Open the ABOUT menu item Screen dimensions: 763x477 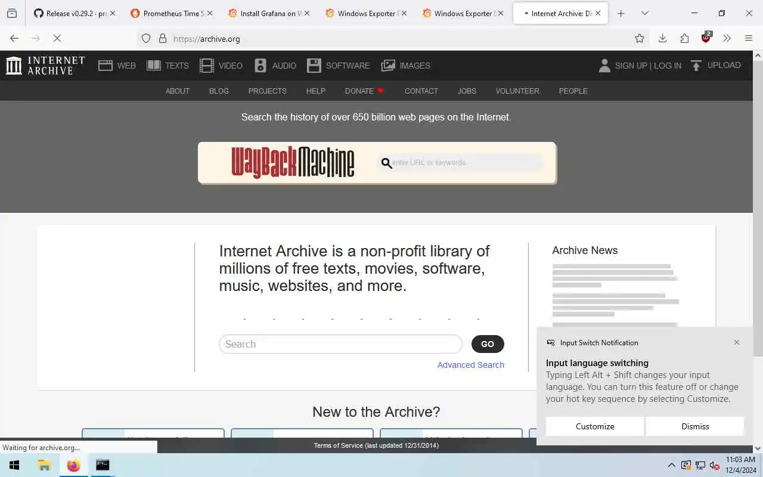(178, 91)
